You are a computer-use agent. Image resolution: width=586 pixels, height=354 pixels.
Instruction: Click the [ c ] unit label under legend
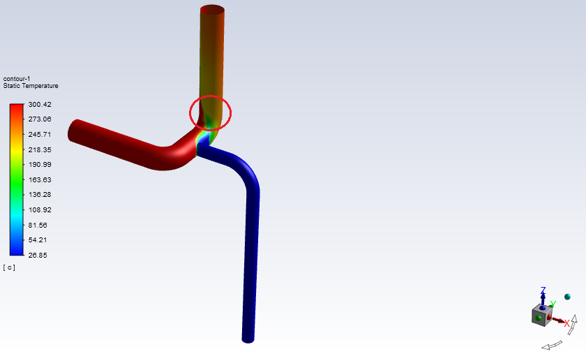pos(9,267)
